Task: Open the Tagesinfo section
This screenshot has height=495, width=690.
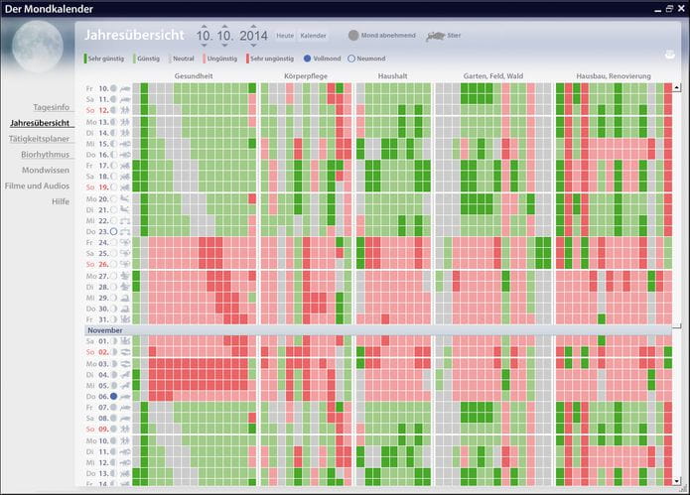Action: coord(51,106)
